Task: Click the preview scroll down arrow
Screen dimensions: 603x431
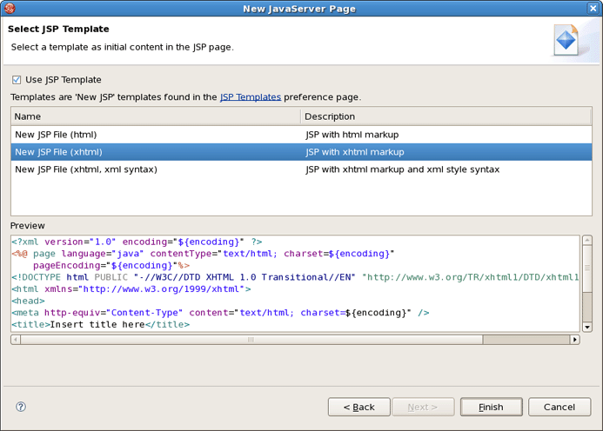Action: click(586, 327)
